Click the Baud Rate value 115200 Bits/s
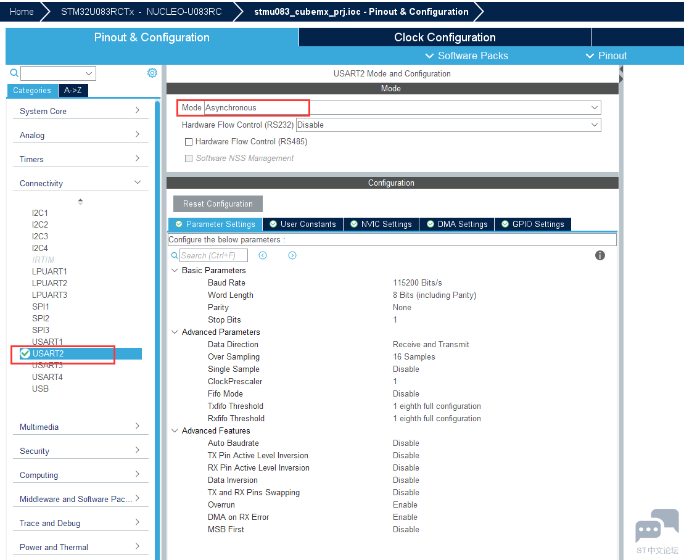This screenshot has height=560, width=684. pos(418,282)
